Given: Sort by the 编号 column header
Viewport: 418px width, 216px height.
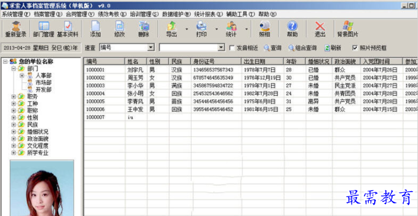Looking at the screenshot, I should [104, 62].
